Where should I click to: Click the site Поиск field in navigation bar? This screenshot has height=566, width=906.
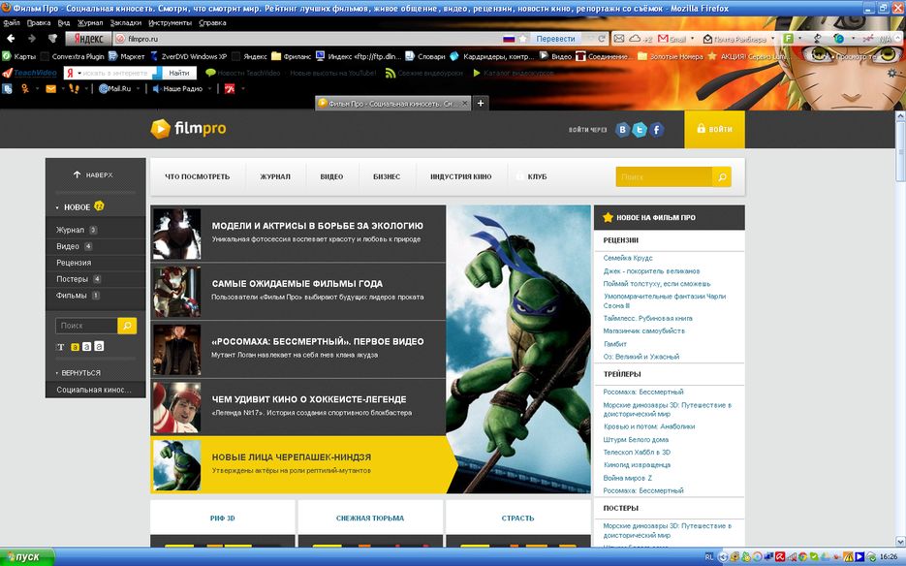664,177
